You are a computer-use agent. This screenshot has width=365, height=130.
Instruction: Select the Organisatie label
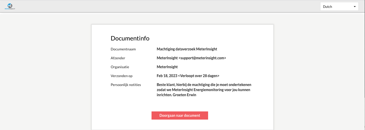coord(120,67)
